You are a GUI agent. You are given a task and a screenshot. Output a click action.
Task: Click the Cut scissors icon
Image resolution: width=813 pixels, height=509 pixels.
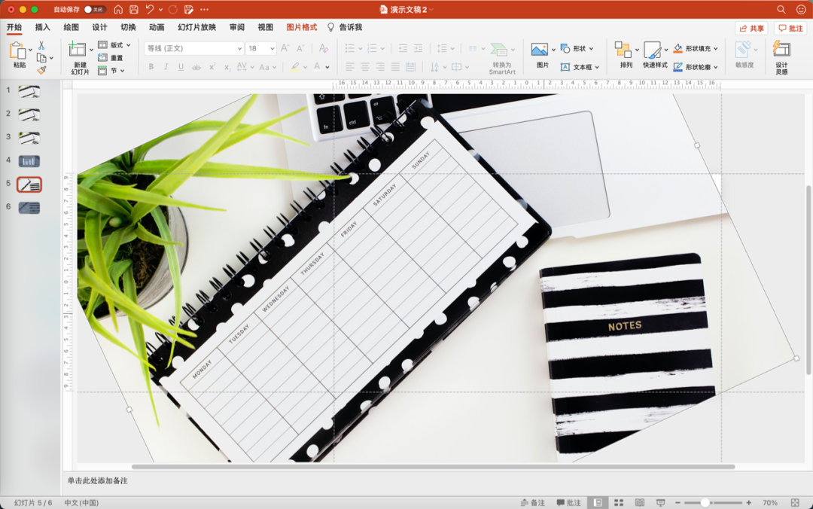pyautogui.click(x=41, y=46)
